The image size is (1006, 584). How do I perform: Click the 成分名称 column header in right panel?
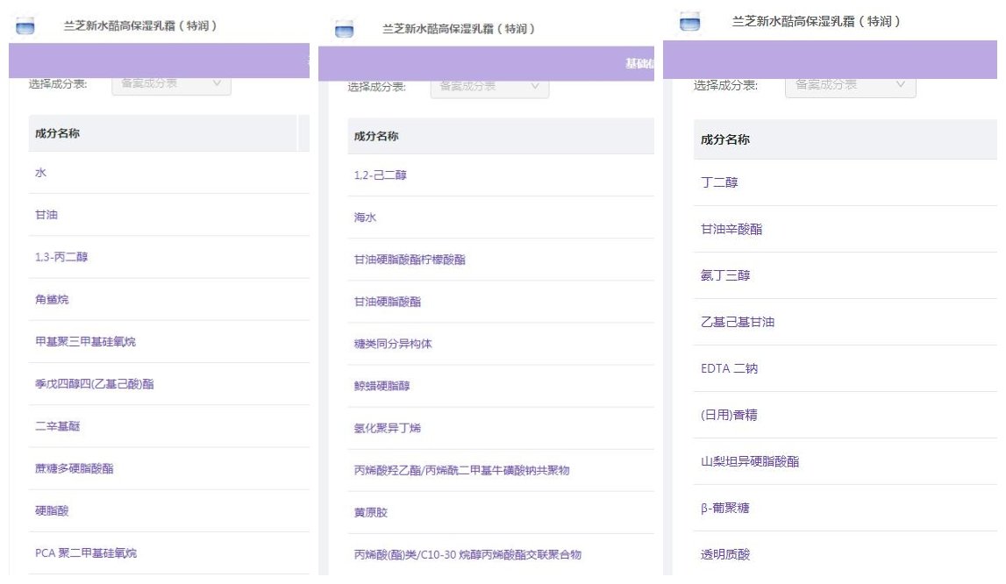pyautogui.click(x=724, y=140)
